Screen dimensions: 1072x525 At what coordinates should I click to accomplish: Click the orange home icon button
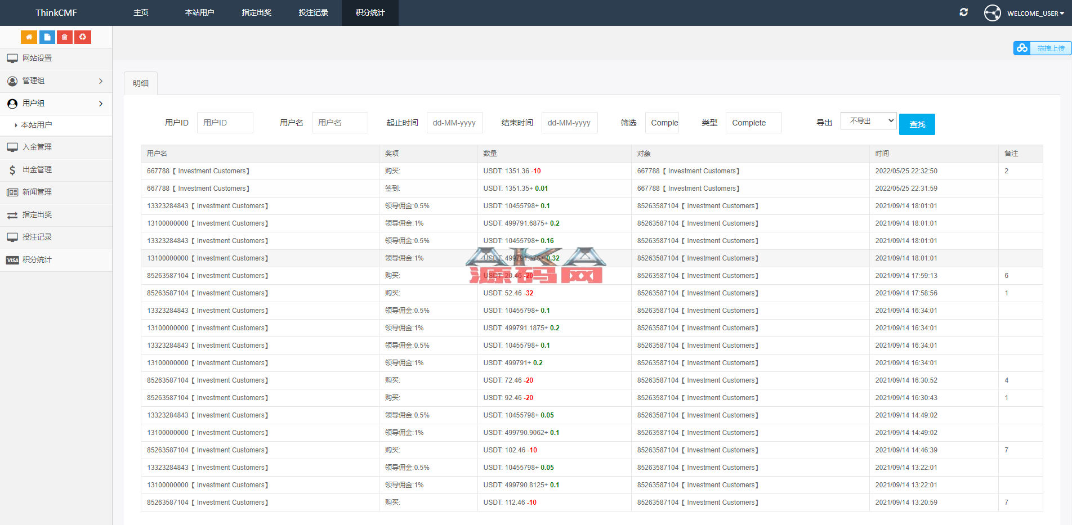tap(29, 37)
